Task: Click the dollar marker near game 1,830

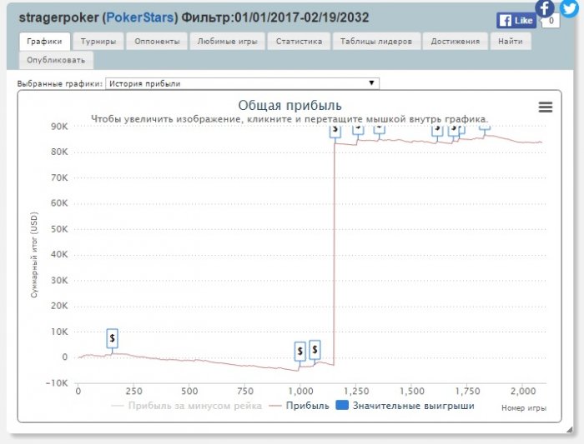Action: (485, 127)
